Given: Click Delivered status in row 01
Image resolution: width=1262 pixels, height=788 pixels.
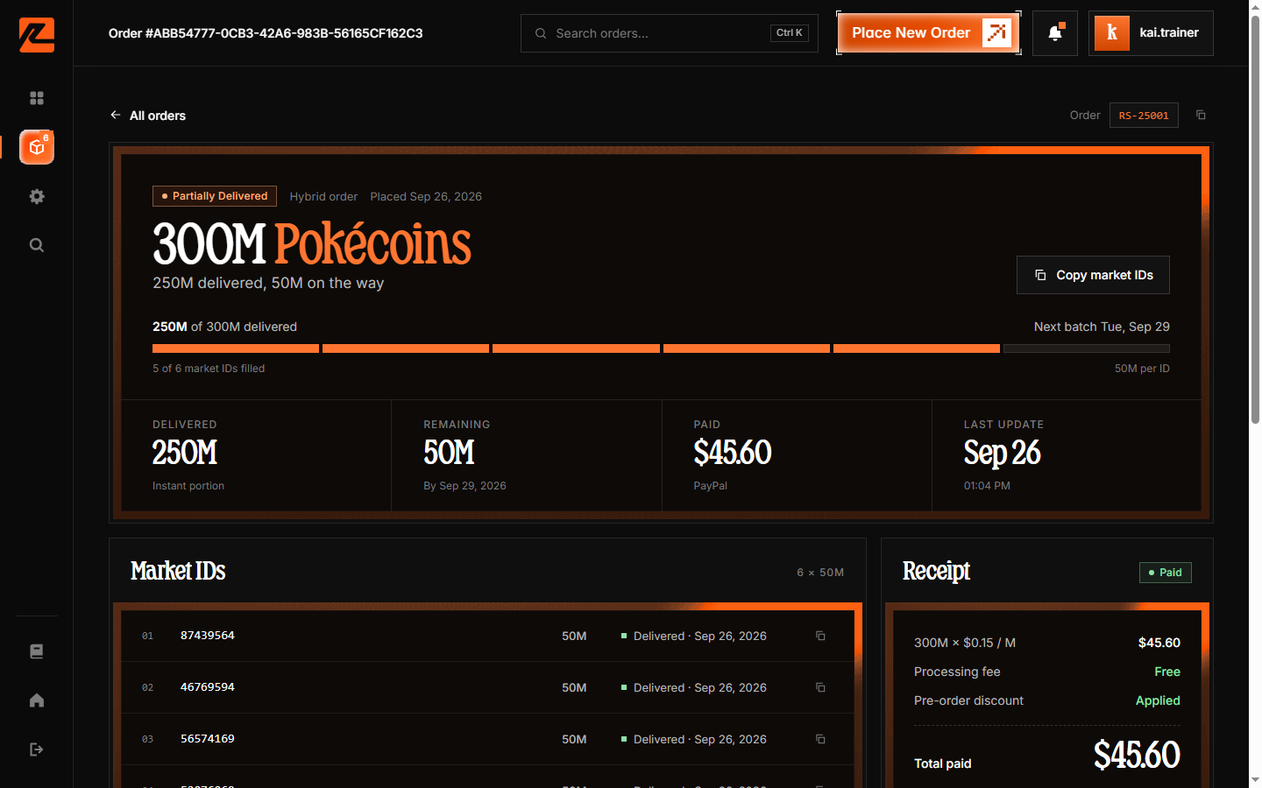Looking at the screenshot, I should point(694,636).
